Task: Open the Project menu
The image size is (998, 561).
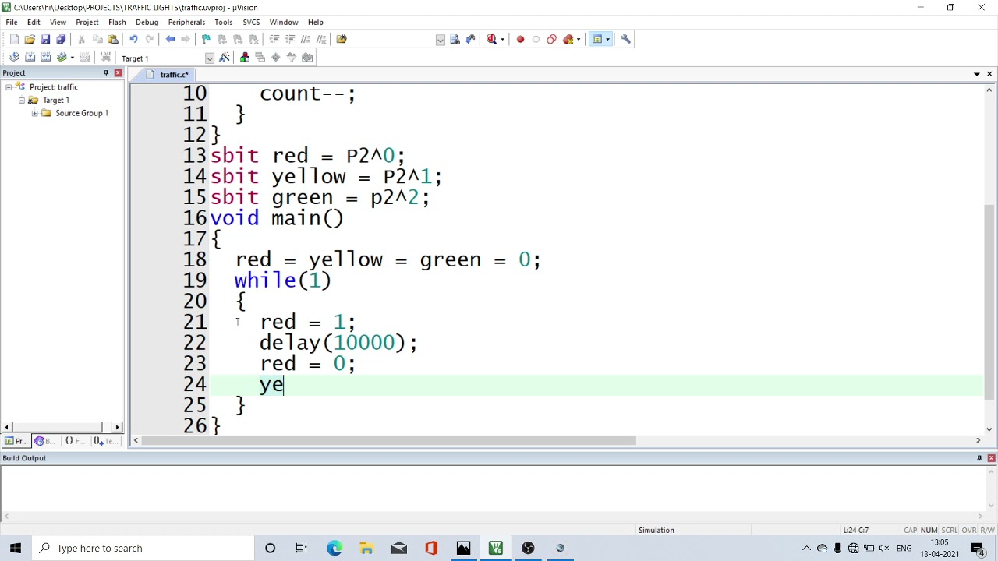Action: point(87,22)
